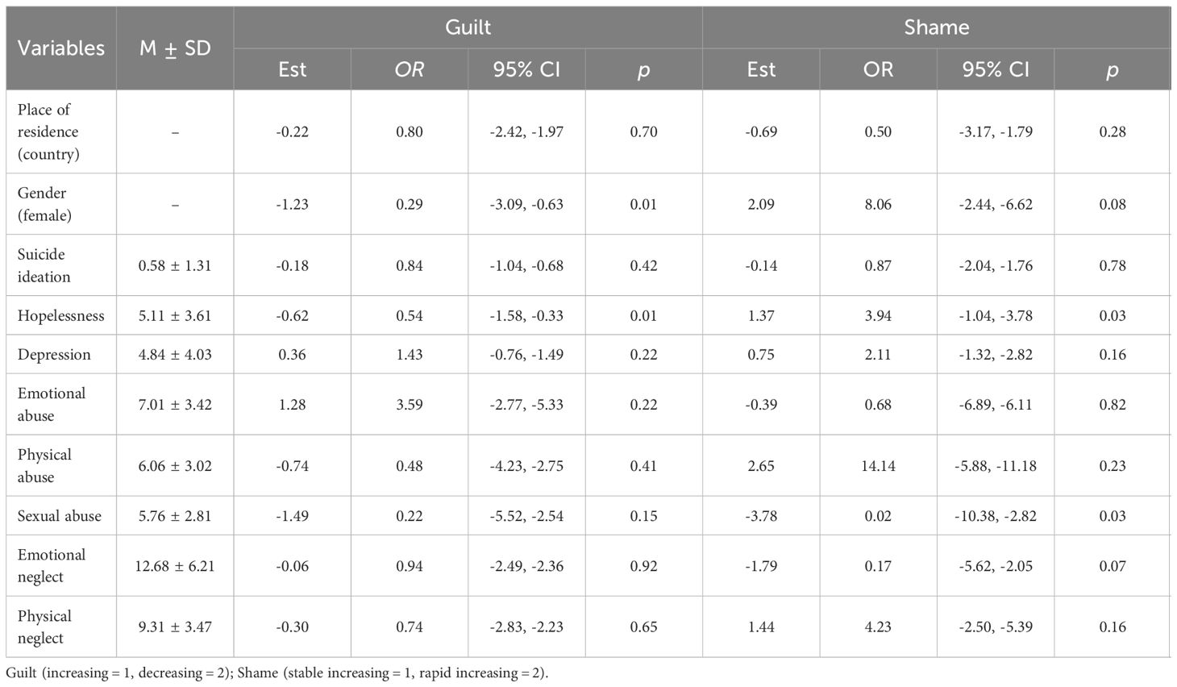Screen dimensions: 1177x687
Task: Click the 12.68 ± 6.21 mean cell
Action: pos(175,565)
